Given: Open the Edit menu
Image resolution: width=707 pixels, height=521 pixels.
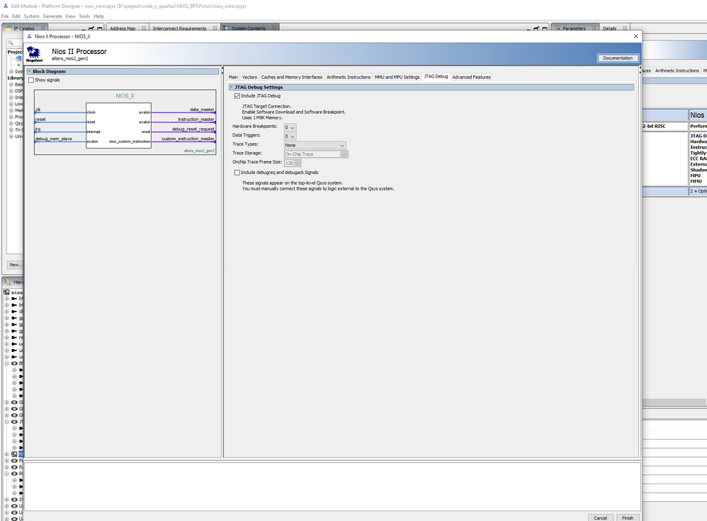Looking at the screenshot, I should 16,16.
